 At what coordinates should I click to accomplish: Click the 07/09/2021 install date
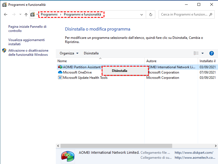coord(207,72)
